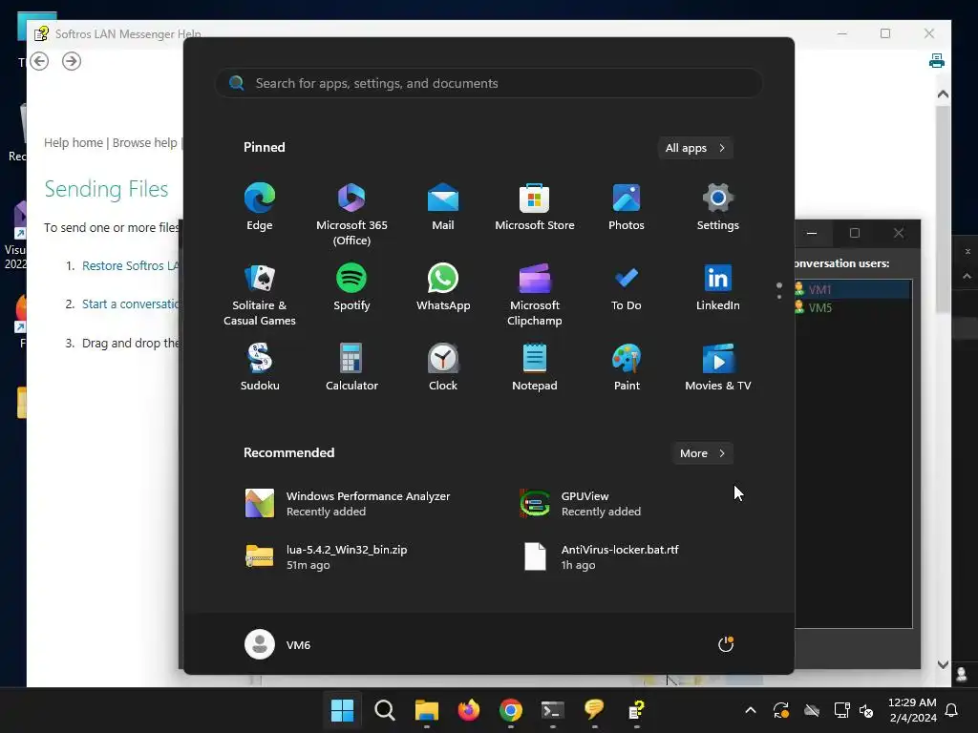Viewport: 978px width, 733px height.
Task: Click the Start menu search box
Action: coord(489,83)
